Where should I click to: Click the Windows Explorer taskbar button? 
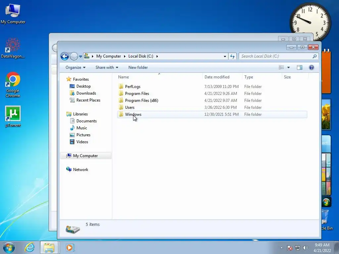point(49,247)
